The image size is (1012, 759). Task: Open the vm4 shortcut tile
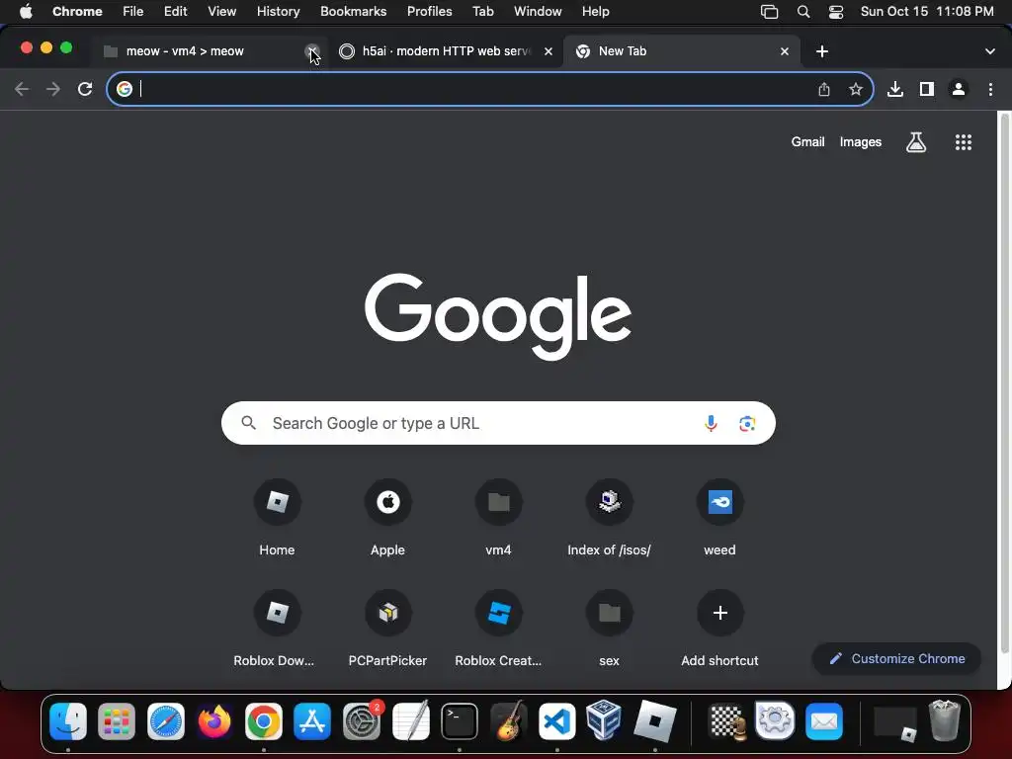coord(498,518)
